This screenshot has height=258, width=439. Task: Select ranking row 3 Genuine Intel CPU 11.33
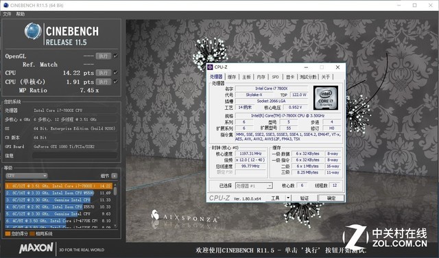point(58,200)
